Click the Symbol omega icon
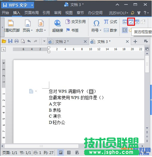Image resolution: width=152 pixels, height=157 pixels. (x=96, y=23)
